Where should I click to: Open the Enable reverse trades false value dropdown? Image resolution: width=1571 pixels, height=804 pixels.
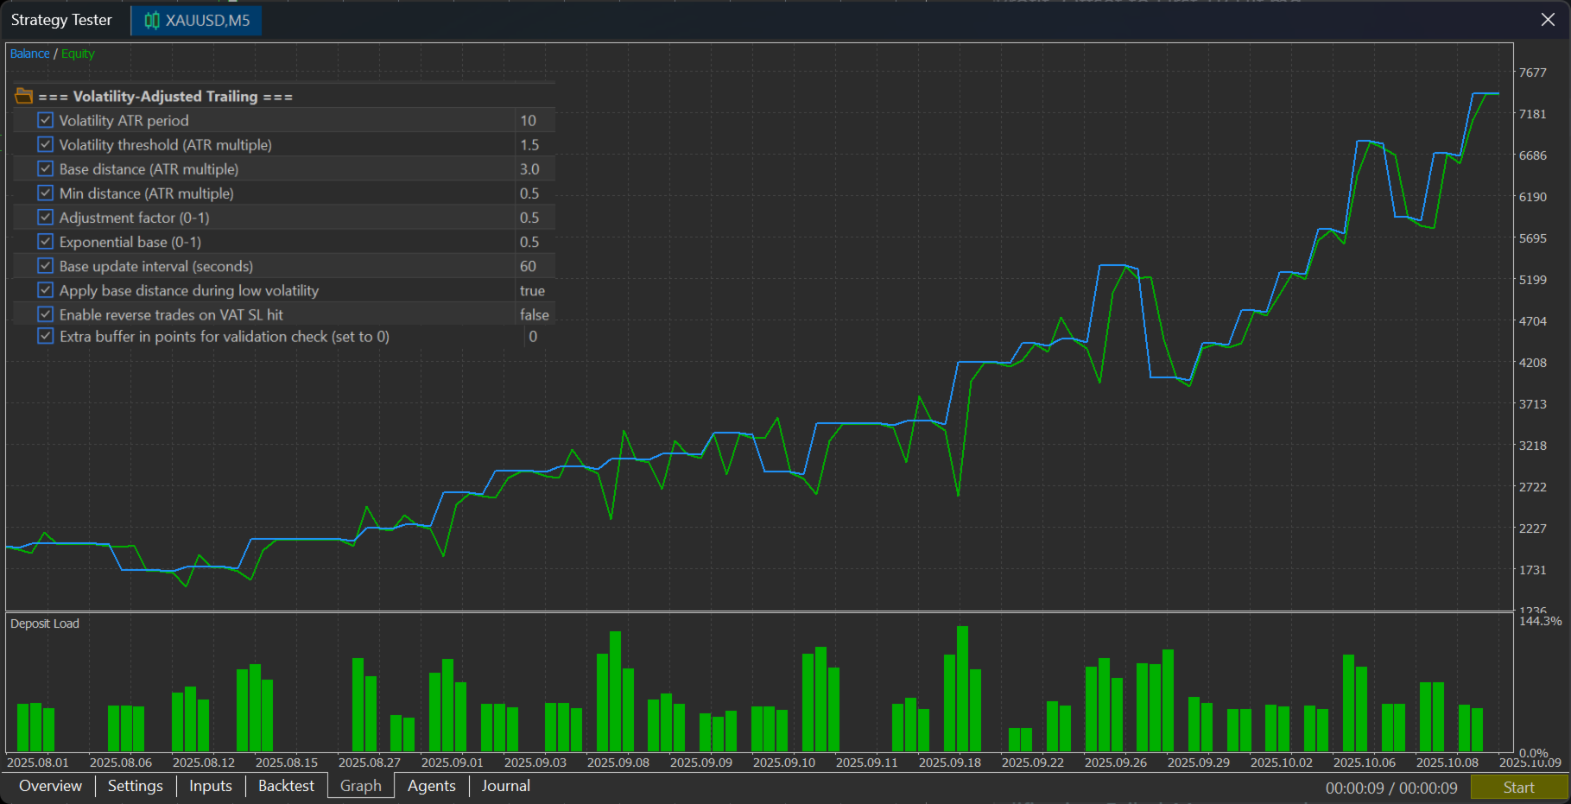pos(535,314)
